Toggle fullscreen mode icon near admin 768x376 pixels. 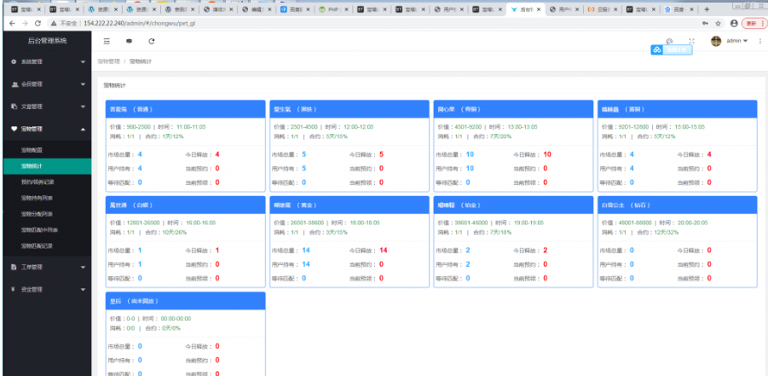coord(691,41)
